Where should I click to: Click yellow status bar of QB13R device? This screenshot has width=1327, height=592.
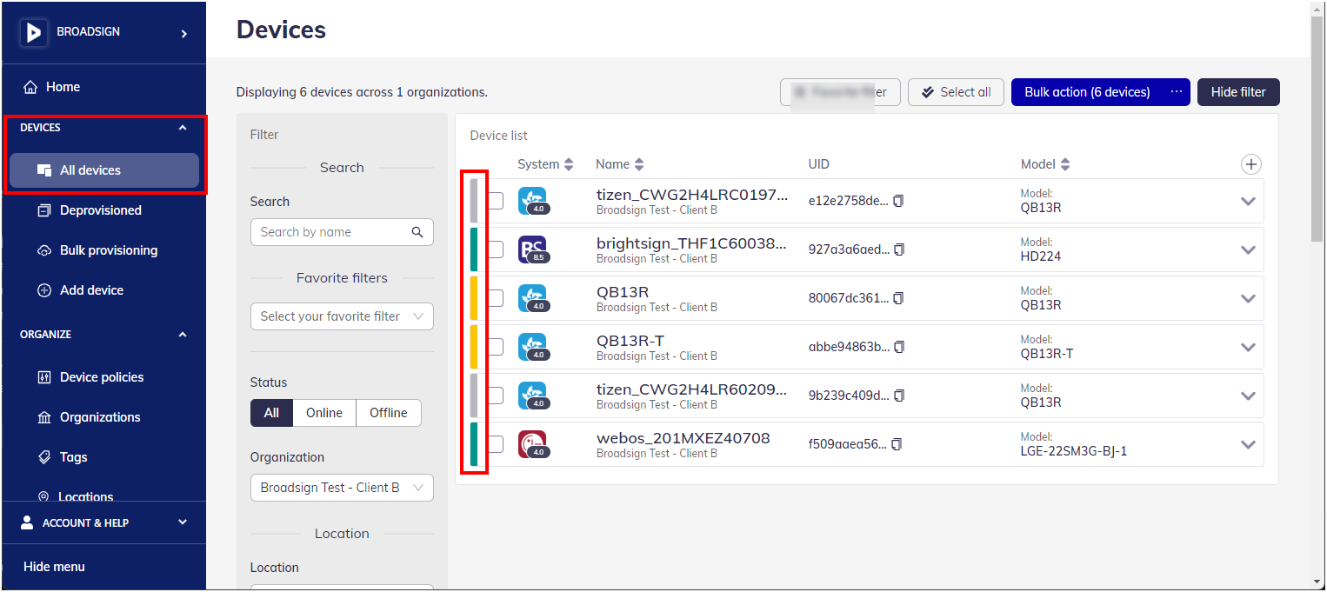click(474, 298)
